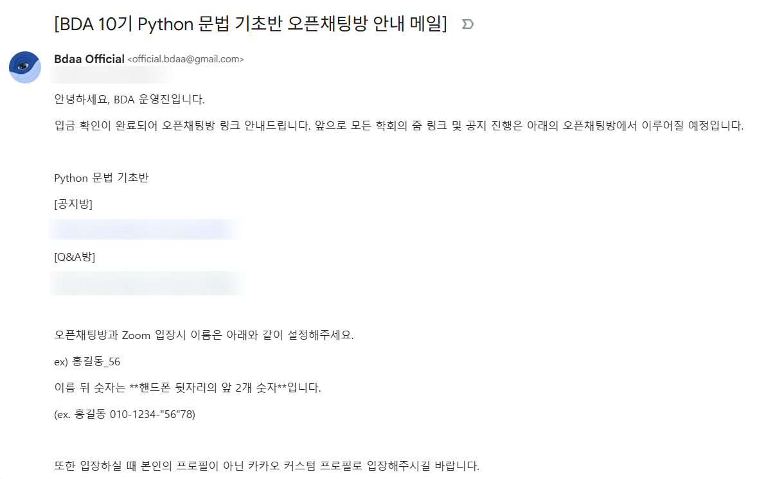Click the example name ex) 홍길동_56
Image resolution: width=766 pixels, height=479 pixels.
point(87,361)
